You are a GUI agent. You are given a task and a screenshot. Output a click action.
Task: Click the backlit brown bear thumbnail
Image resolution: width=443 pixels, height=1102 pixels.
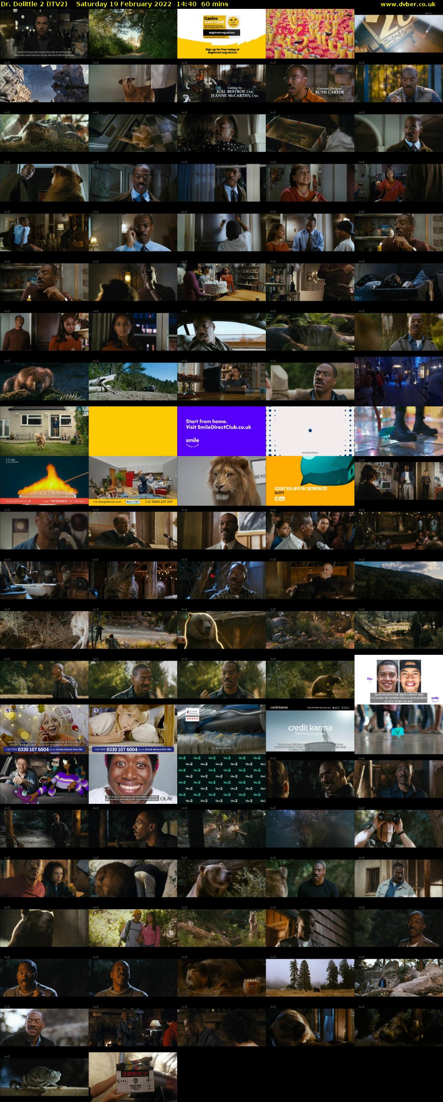[x=221, y=630]
